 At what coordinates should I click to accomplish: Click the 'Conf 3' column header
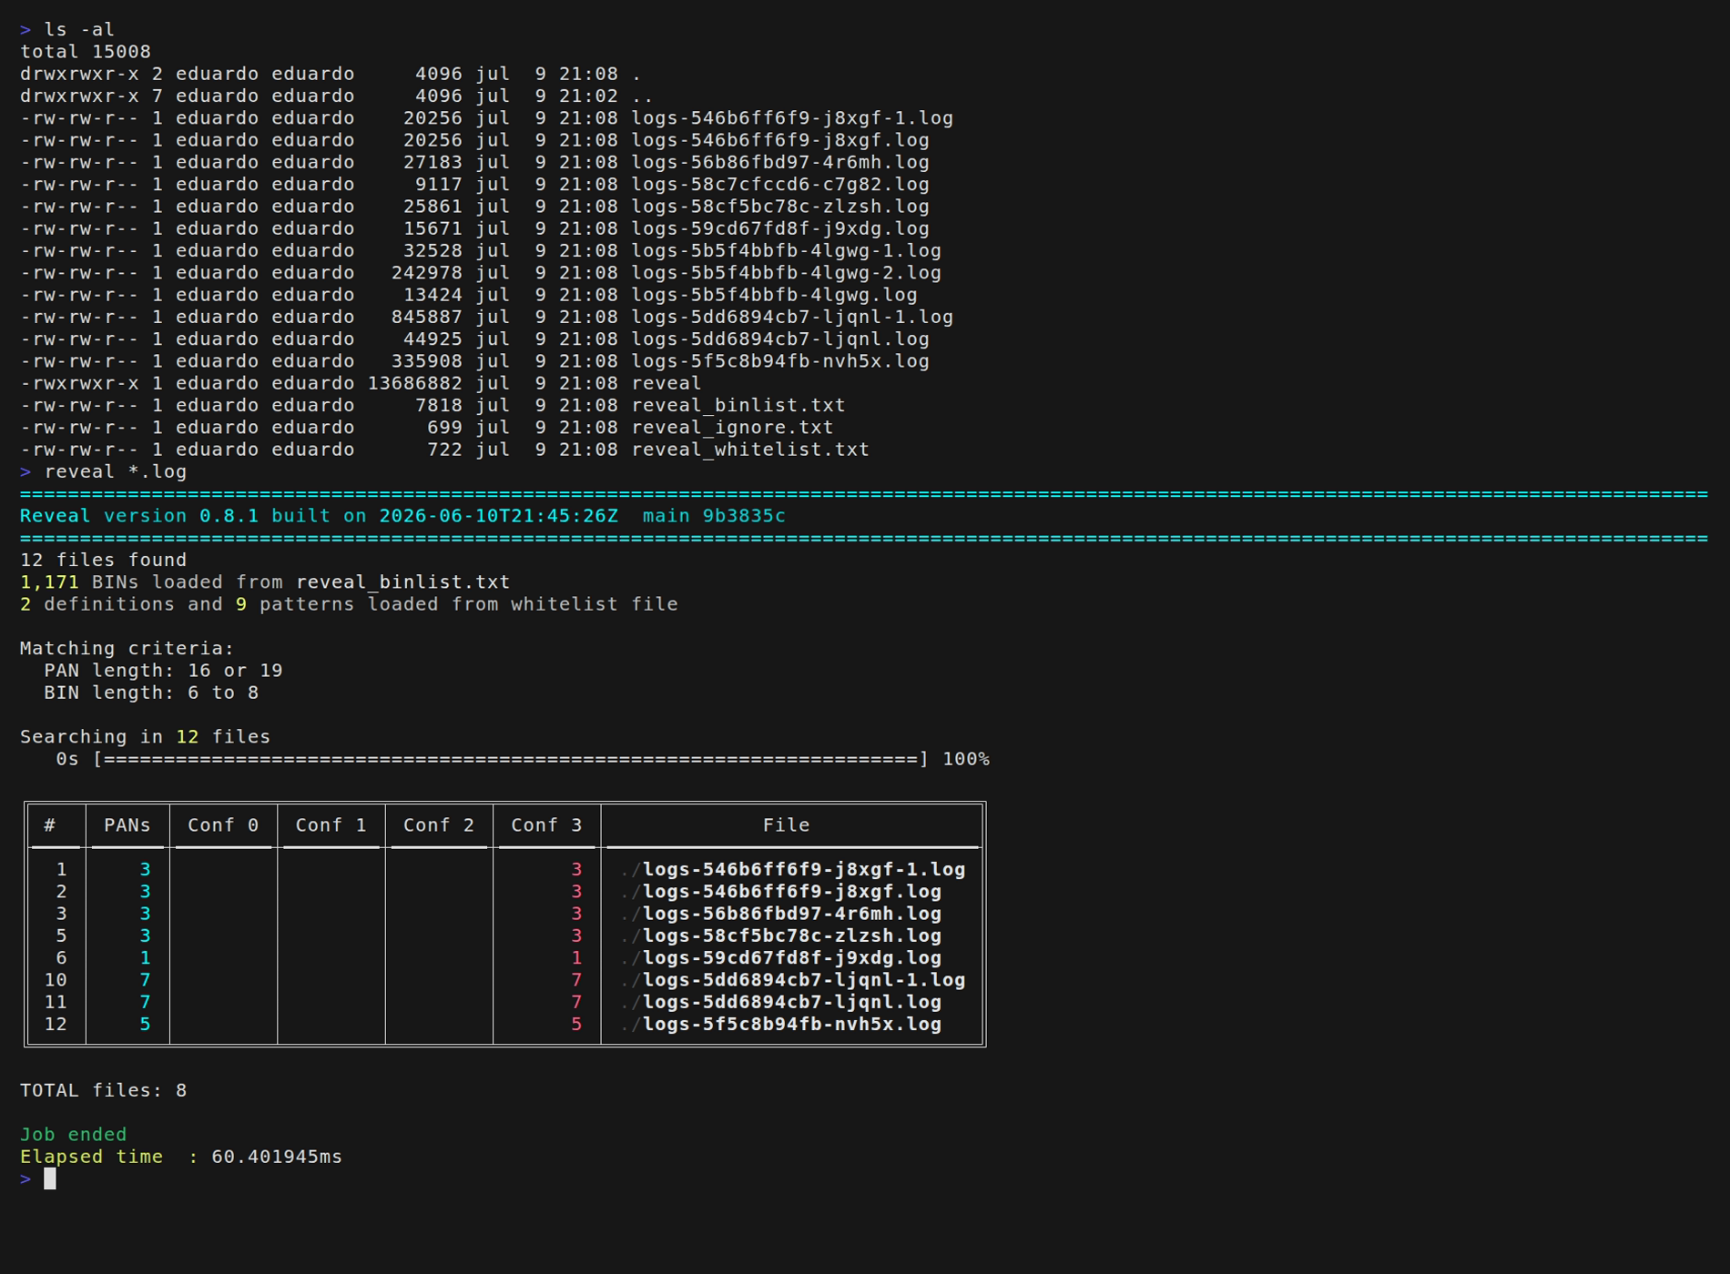coord(546,825)
